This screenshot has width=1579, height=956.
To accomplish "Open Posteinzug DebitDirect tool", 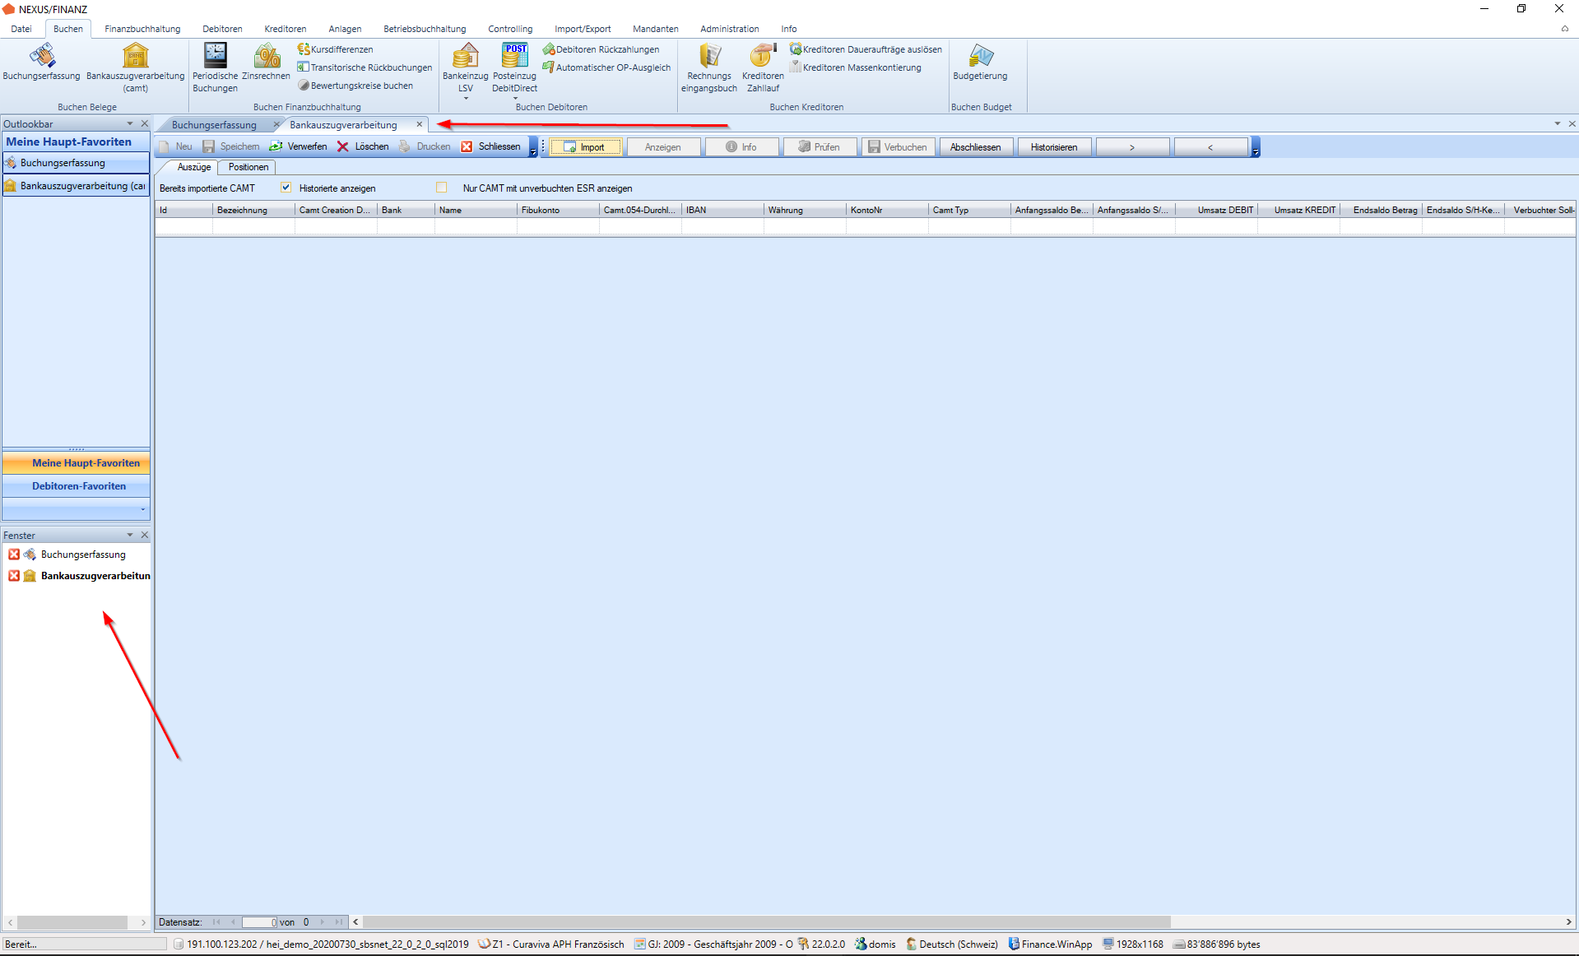I will tap(515, 67).
